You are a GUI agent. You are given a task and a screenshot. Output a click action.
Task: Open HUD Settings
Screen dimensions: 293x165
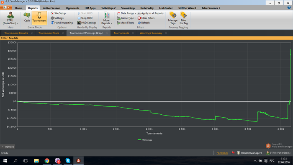coord(87,23)
